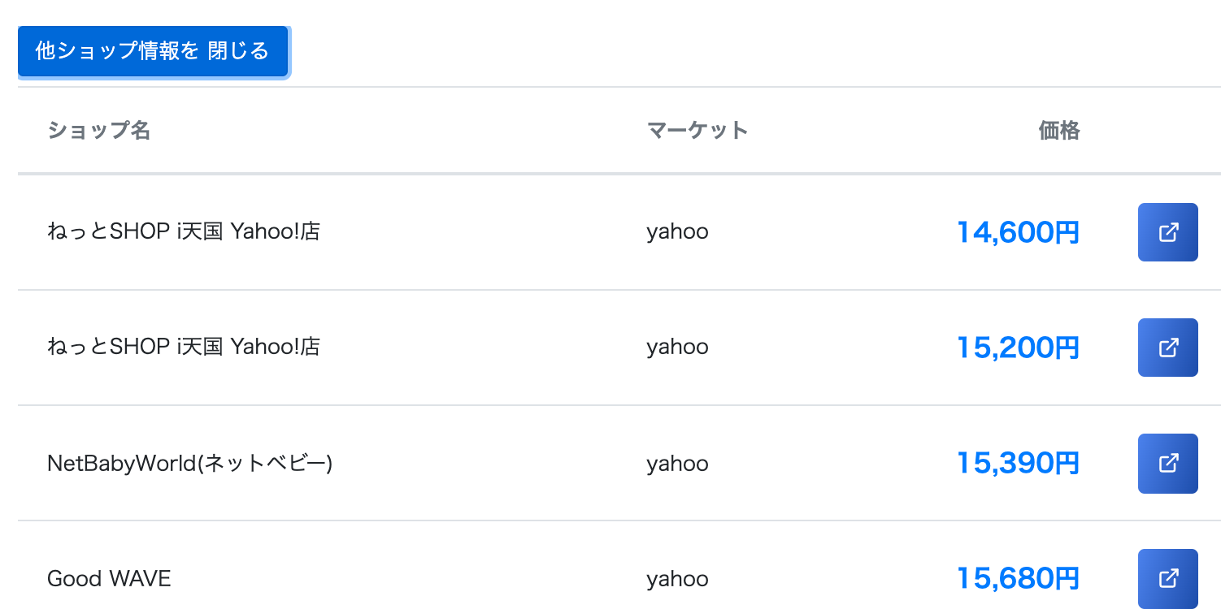The width and height of the screenshot is (1221, 609).
Task: Close other shop info with 閉じる button
Action: click(153, 51)
